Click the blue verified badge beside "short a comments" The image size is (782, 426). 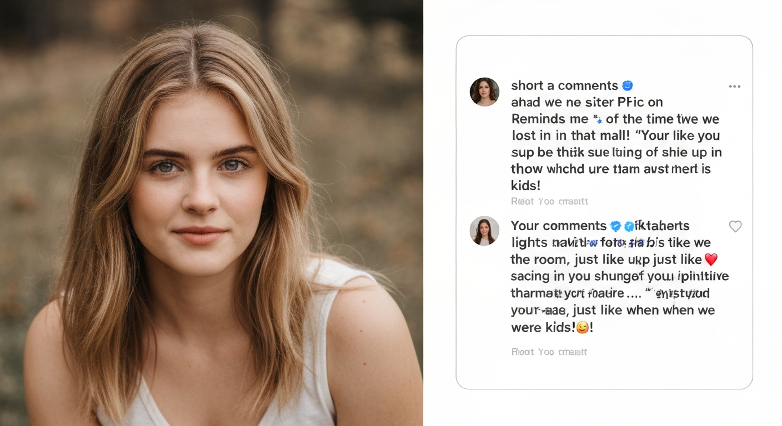[626, 85]
